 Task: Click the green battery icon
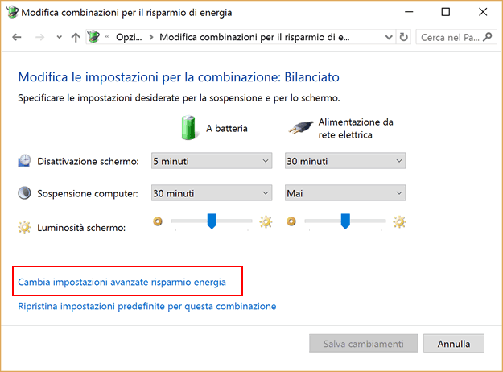pyautogui.click(x=188, y=128)
